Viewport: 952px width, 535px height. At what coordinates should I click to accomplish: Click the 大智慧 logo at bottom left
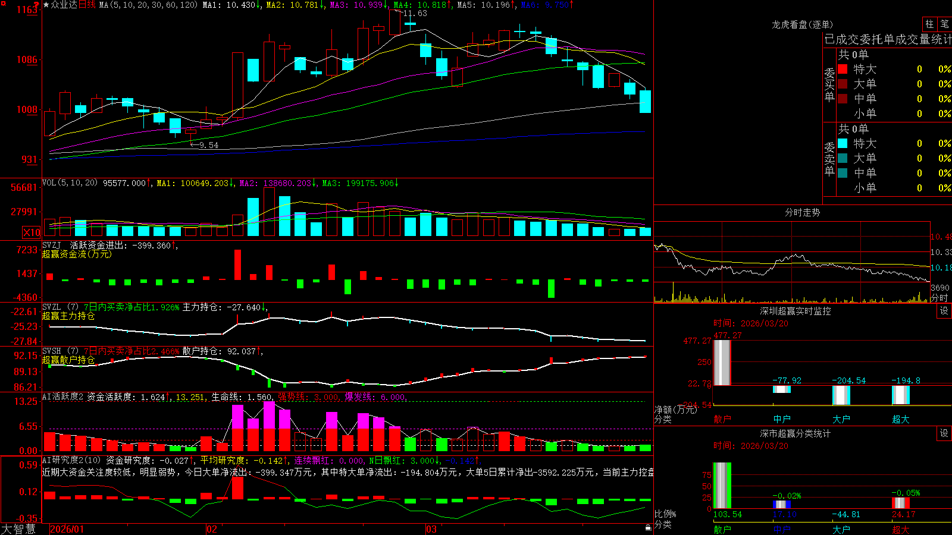(x=18, y=529)
